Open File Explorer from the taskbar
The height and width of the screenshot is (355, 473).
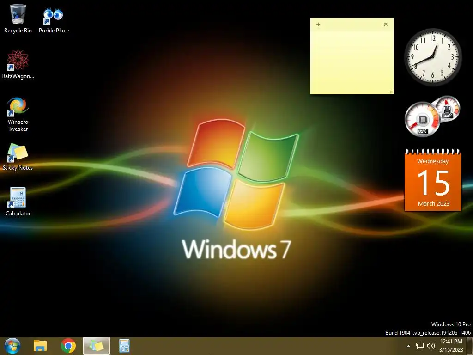point(40,346)
